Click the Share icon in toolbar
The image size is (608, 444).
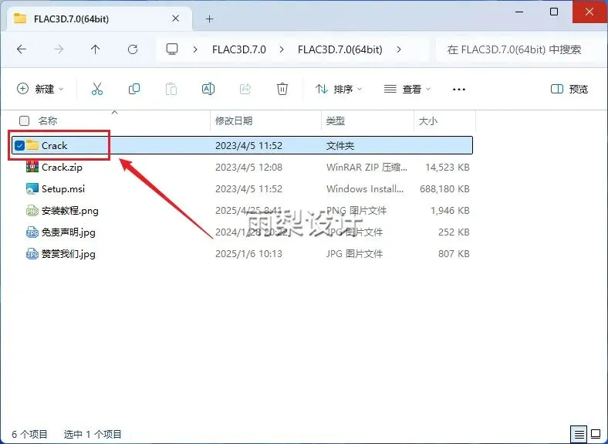coord(245,89)
